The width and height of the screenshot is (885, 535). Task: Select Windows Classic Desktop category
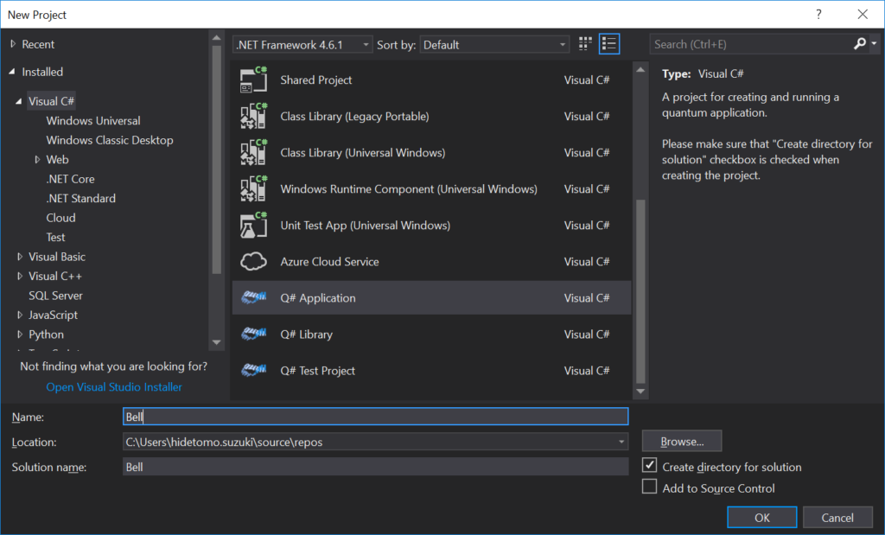(110, 140)
